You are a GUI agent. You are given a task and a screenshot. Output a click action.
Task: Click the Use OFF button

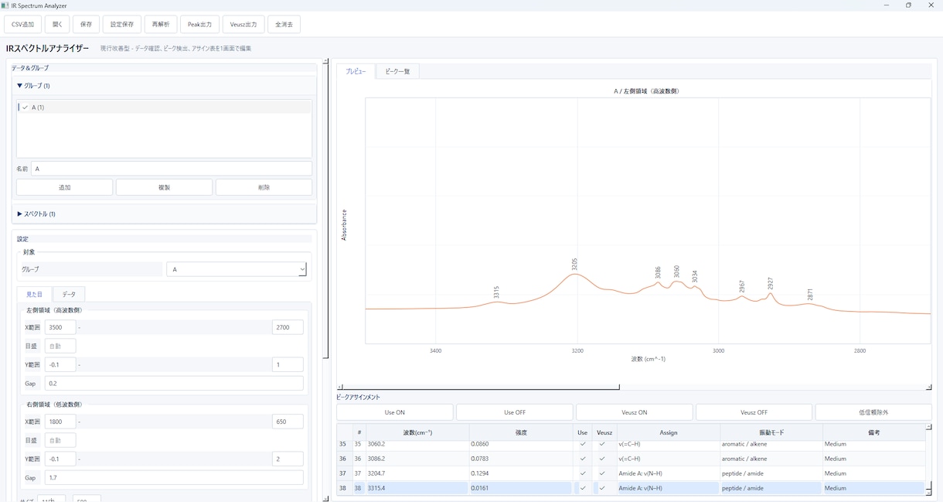[515, 412]
